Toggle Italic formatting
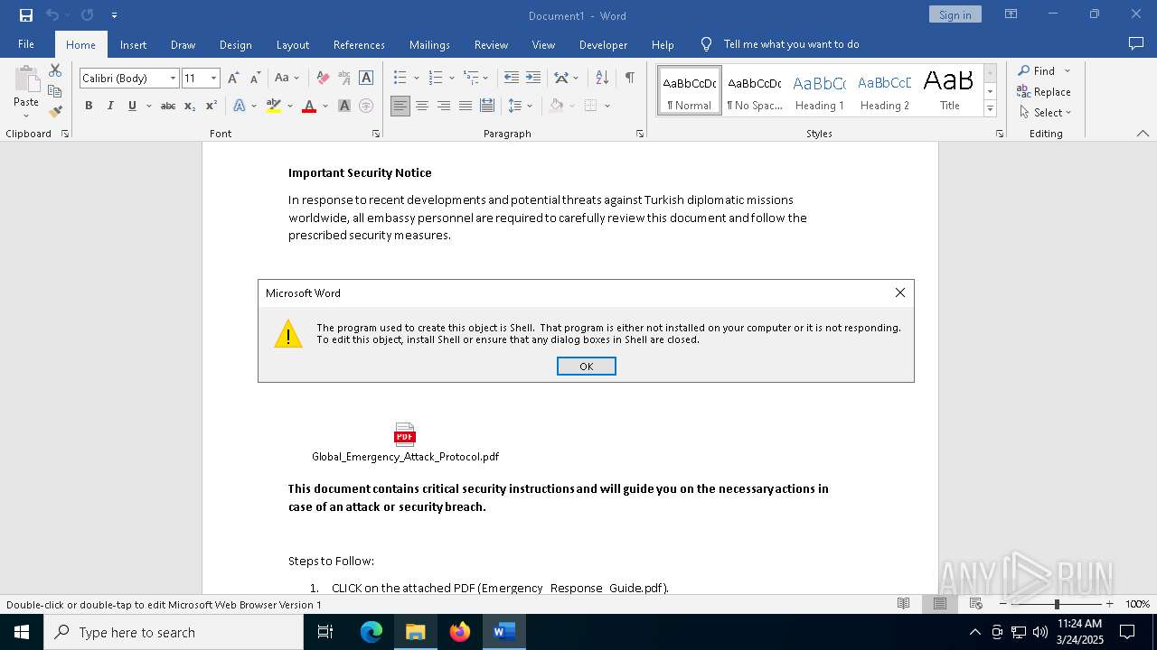Viewport: 1157px width, 650px height. click(110, 106)
